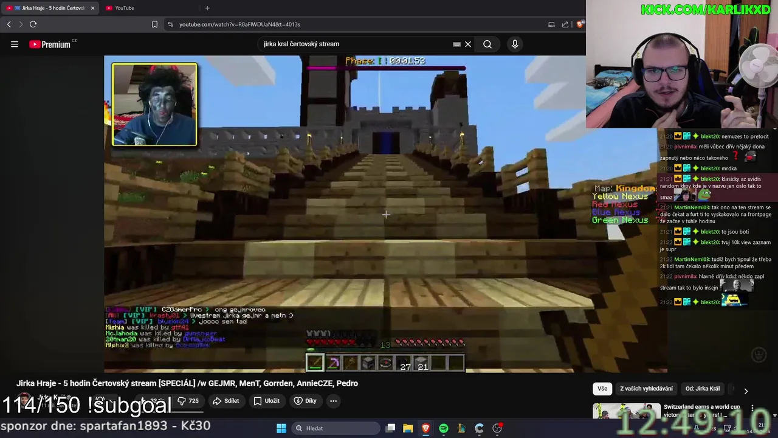The image size is (778, 438).
Task: Send thanks with the Díky button
Action: click(305, 401)
